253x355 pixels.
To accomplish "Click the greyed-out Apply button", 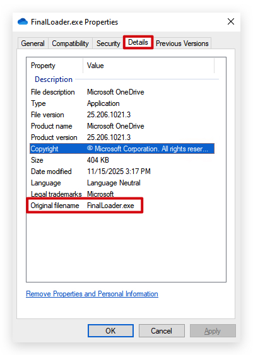I will pyautogui.click(x=213, y=331).
